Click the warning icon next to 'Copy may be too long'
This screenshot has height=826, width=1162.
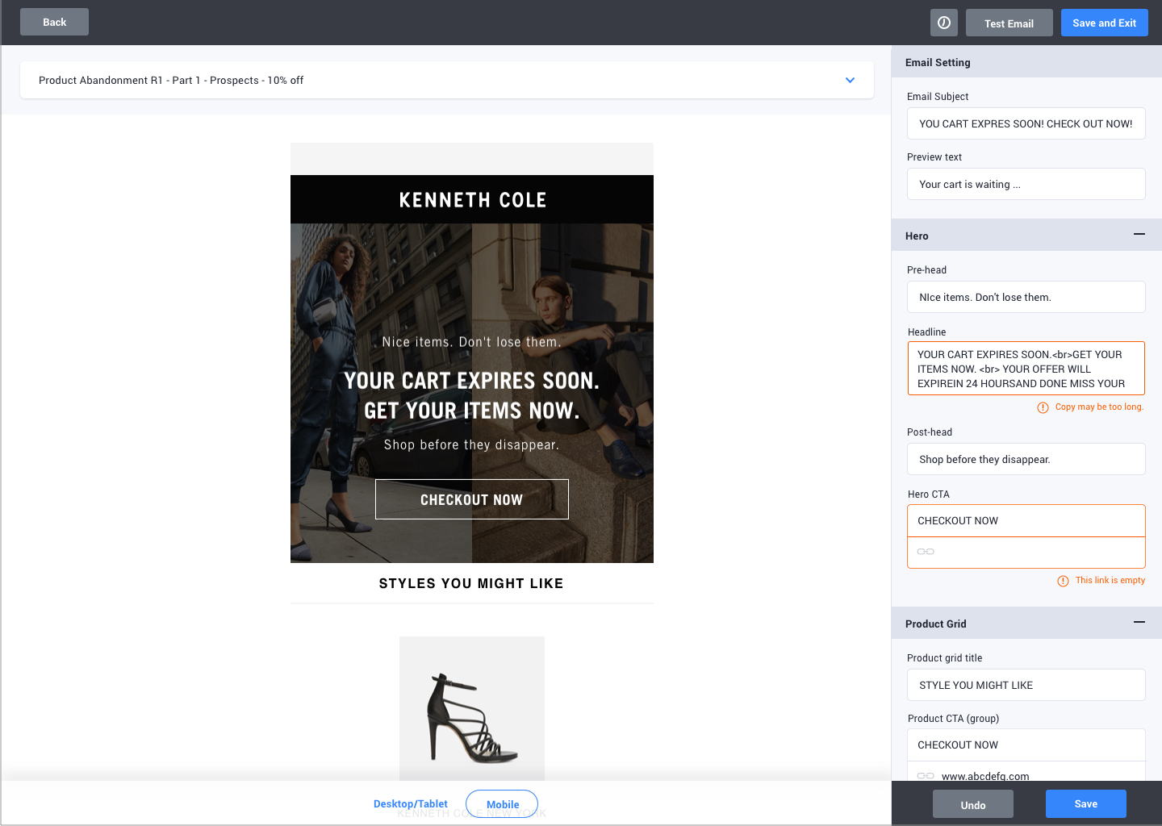pyautogui.click(x=1043, y=407)
